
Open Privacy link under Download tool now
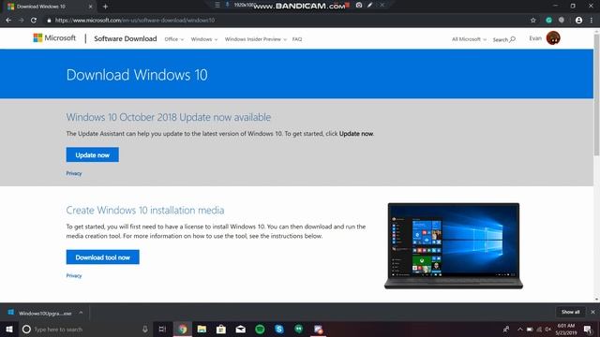[74, 275]
